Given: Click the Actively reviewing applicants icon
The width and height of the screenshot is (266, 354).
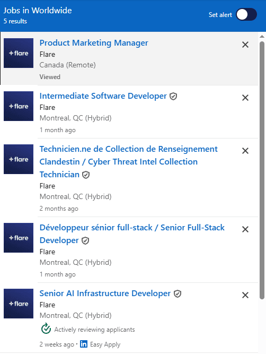Looking at the screenshot, I should point(46,329).
